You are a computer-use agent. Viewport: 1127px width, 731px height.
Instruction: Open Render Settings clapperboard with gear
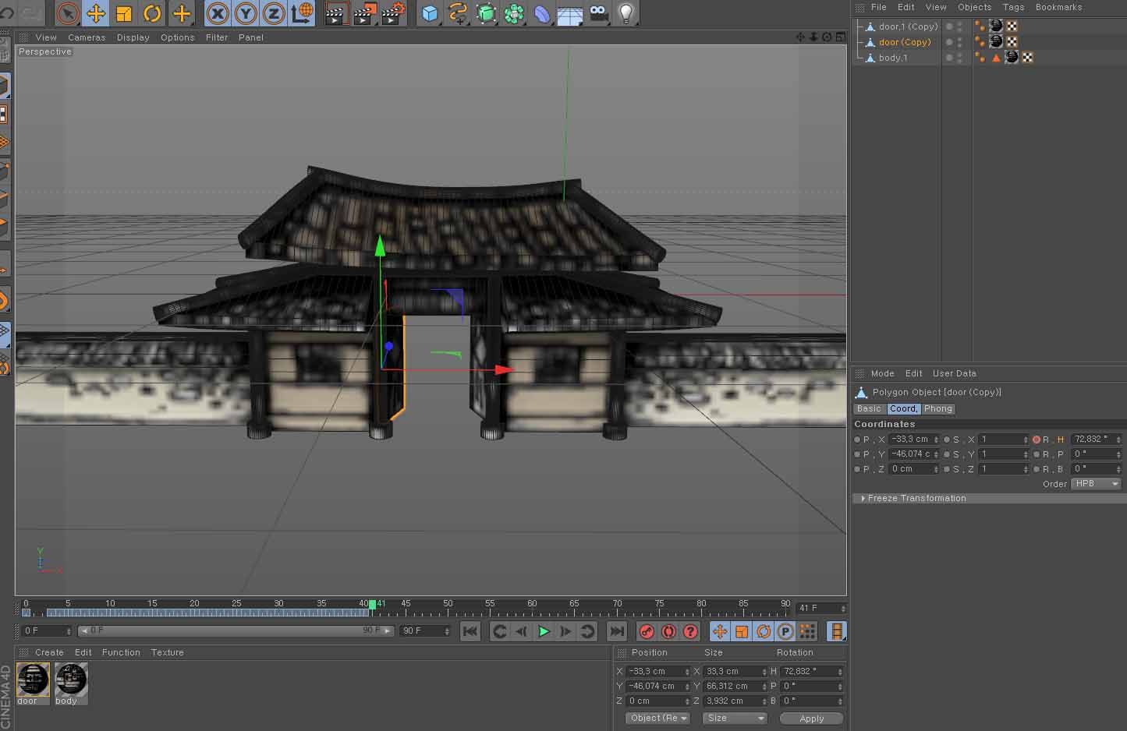(x=393, y=13)
